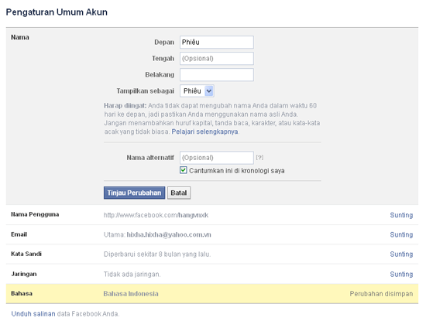
Task: Click the Depan first name field
Action: pyautogui.click(x=217, y=42)
